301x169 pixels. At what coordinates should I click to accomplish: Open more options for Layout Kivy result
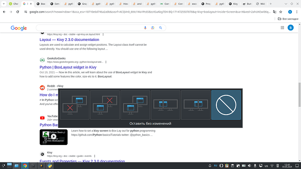pyautogui.click(x=103, y=34)
